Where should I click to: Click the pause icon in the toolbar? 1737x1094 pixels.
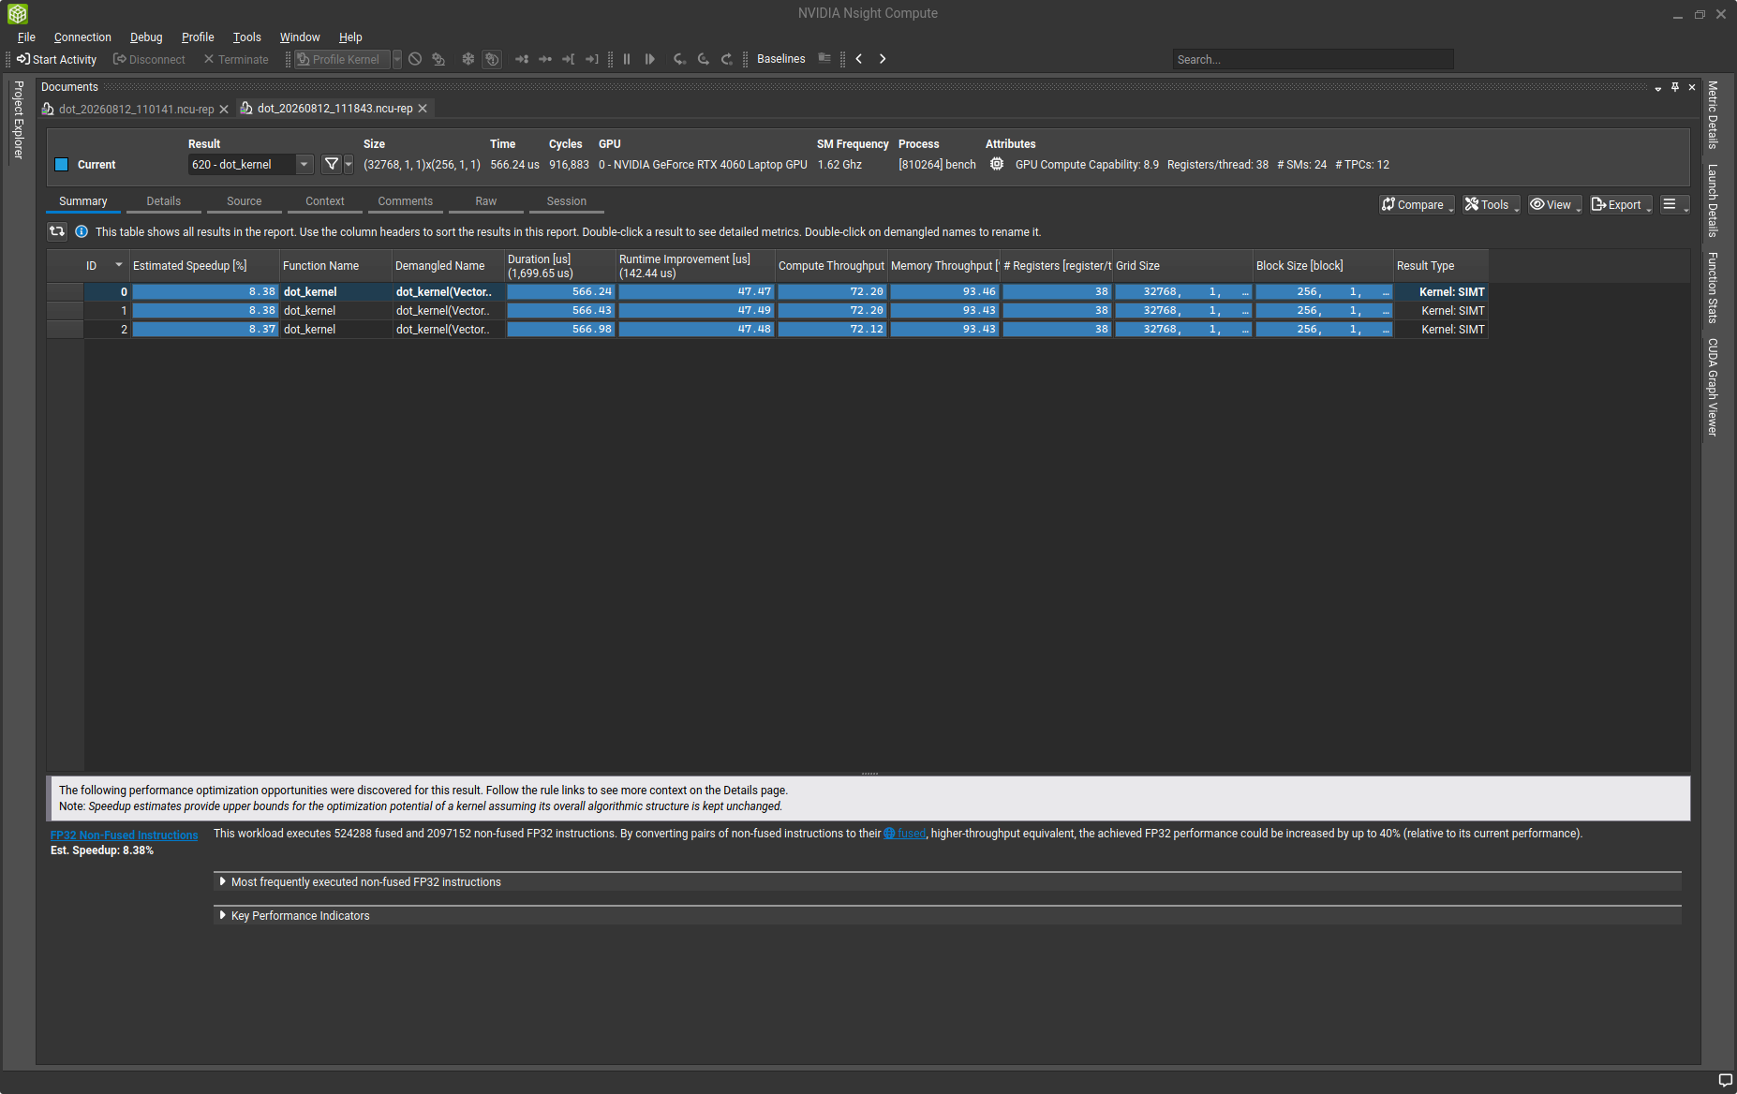coord(627,59)
